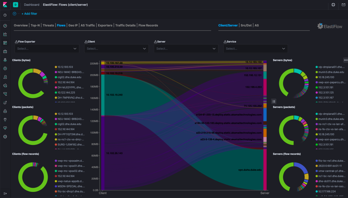Viewport: 348px width, 198px height.
Task: Go to Discover via the compass icon
Action: click(5, 26)
